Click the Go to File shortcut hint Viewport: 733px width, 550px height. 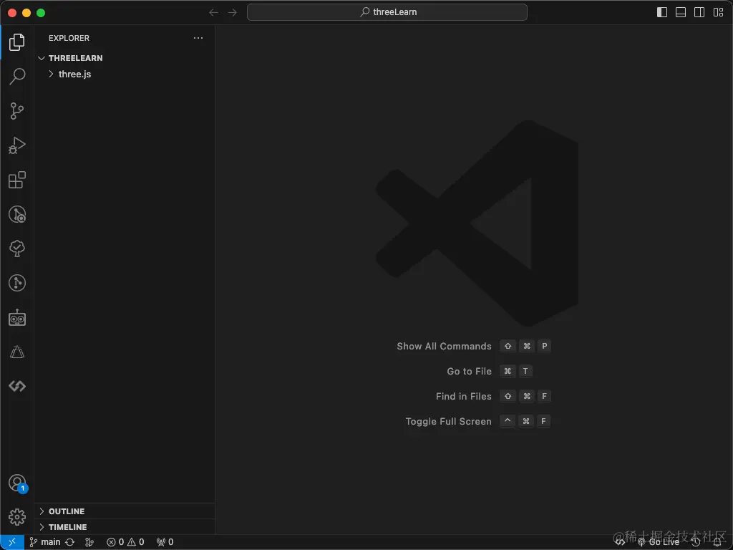click(x=490, y=372)
